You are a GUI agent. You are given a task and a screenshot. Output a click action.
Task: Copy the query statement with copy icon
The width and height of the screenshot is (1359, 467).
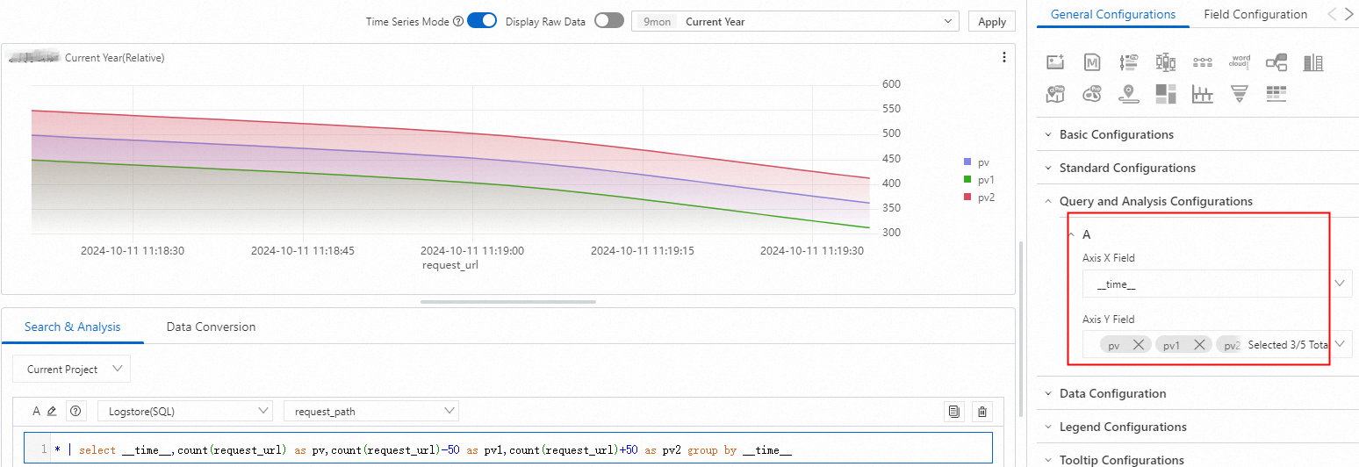(x=954, y=411)
